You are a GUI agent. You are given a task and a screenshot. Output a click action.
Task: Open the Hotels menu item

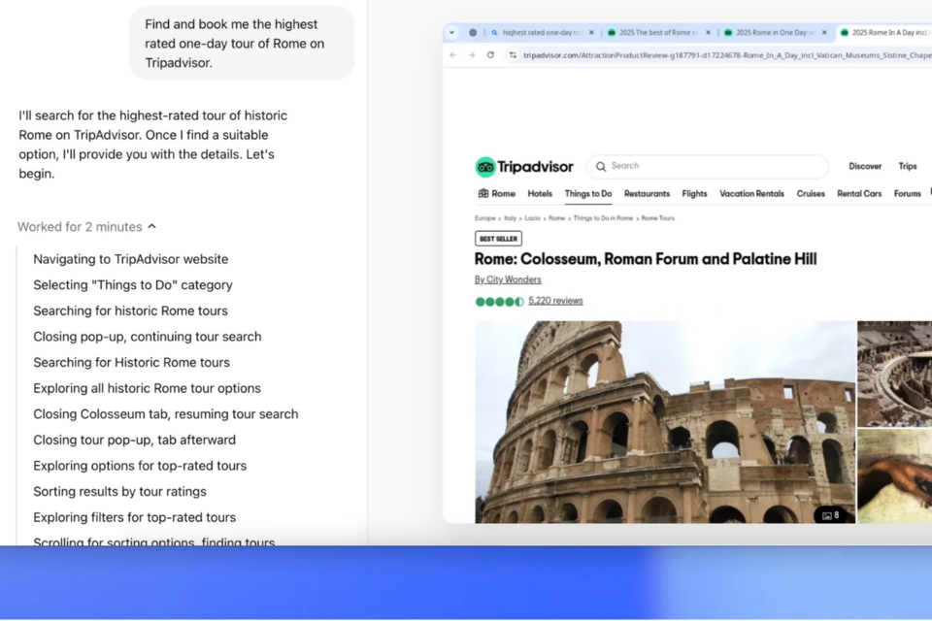pyautogui.click(x=540, y=194)
